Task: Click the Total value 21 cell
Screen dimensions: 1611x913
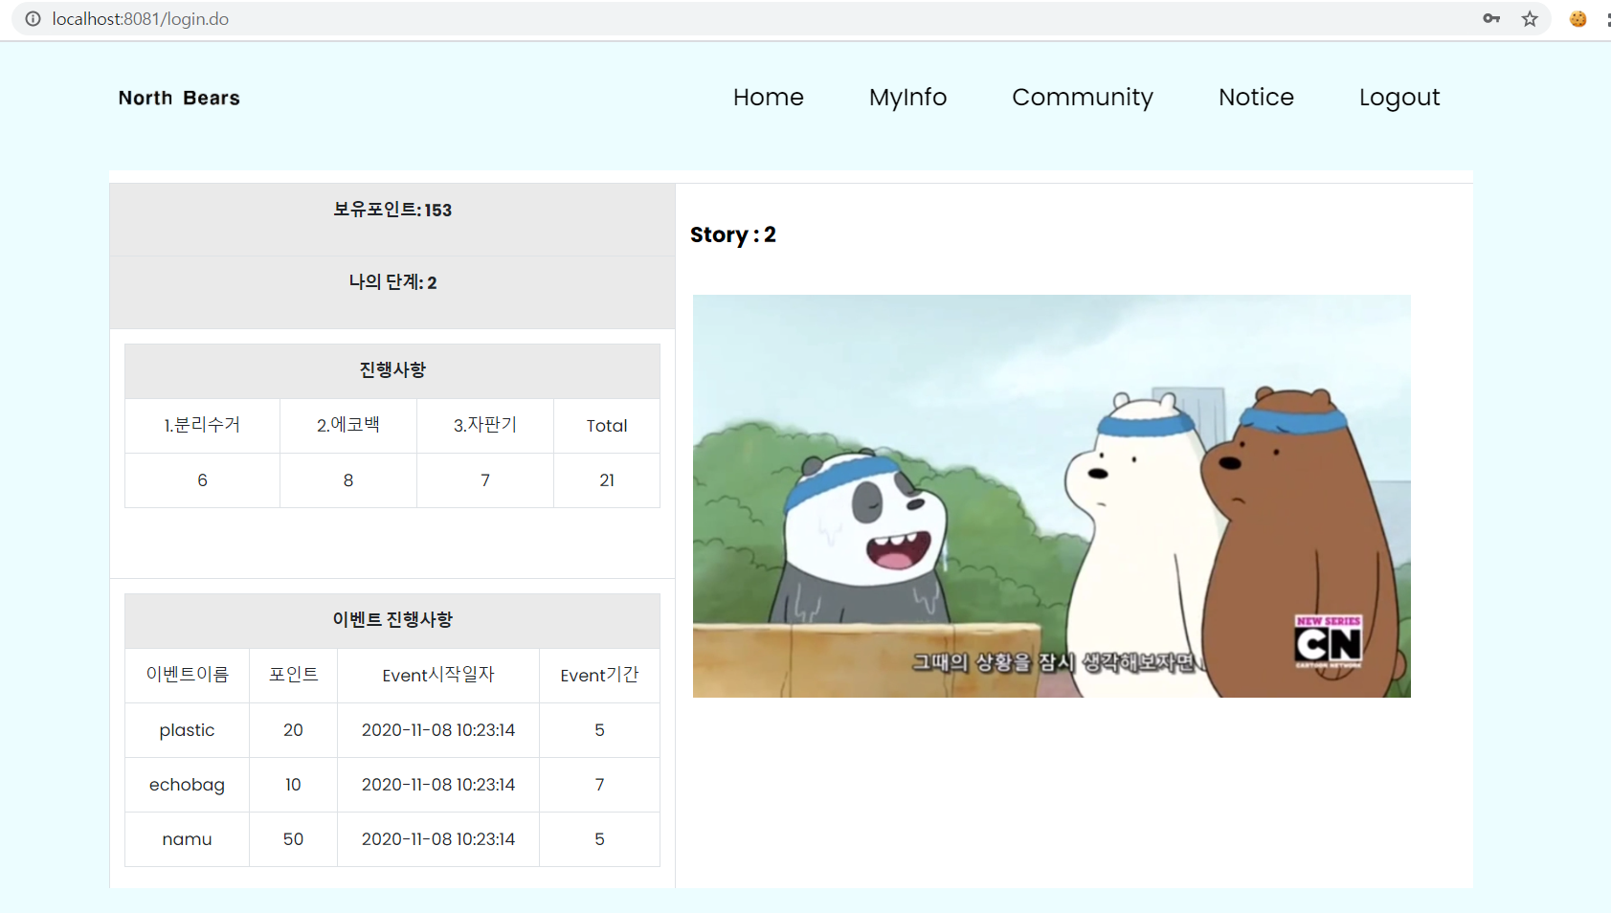Action: point(607,480)
